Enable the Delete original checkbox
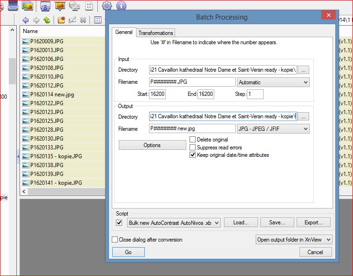 [x=193, y=140]
